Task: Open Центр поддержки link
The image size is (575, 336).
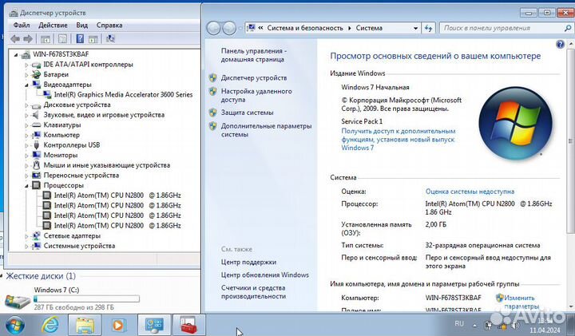Action: [x=248, y=262]
